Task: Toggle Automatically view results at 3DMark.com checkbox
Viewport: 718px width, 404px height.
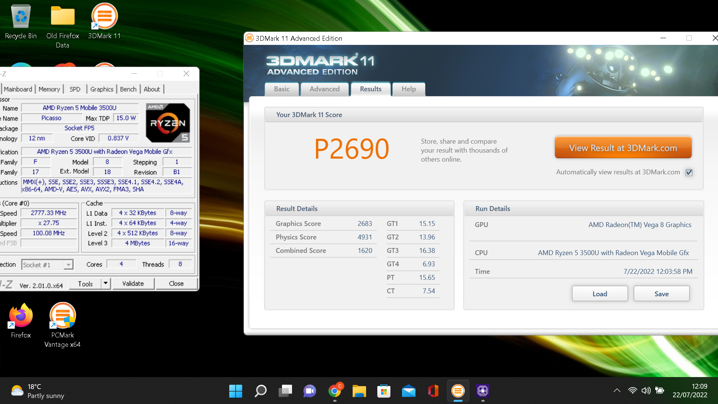Action: [x=689, y=172]
